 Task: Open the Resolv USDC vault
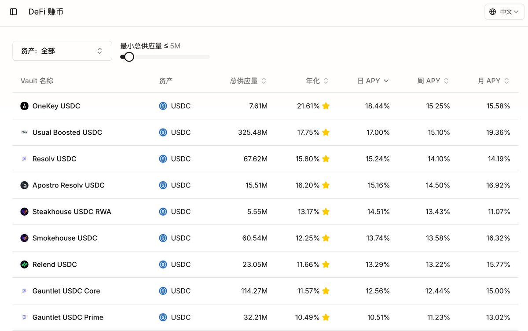54,159
